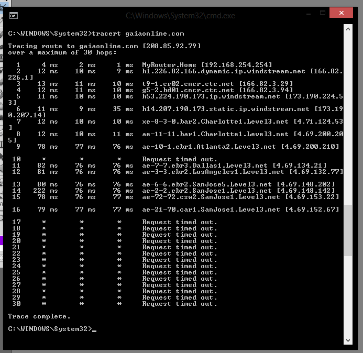The height and width of the screenshot is (353, 363).
Task: Click the ae-3-3.ebr2.LosAngeles1.Level3.net hostname
Action: [x=213, y=172]
